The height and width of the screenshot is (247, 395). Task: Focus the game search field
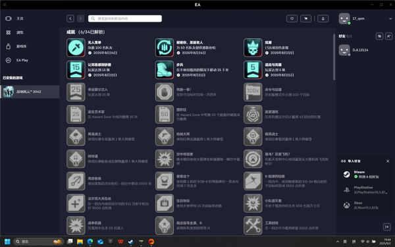click(x=125, y=18)
